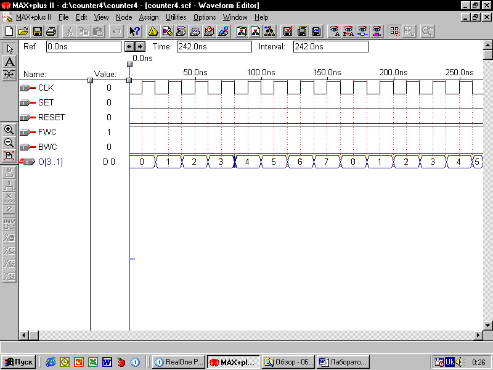The width and height of the screenshot is (493, 370).
Task: Click the Windows Start (Пуск) button
Action: (x=18, y=362)
